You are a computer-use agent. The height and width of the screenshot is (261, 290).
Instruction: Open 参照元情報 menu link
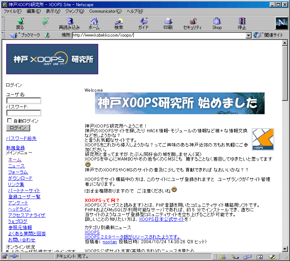click(20, 228)
